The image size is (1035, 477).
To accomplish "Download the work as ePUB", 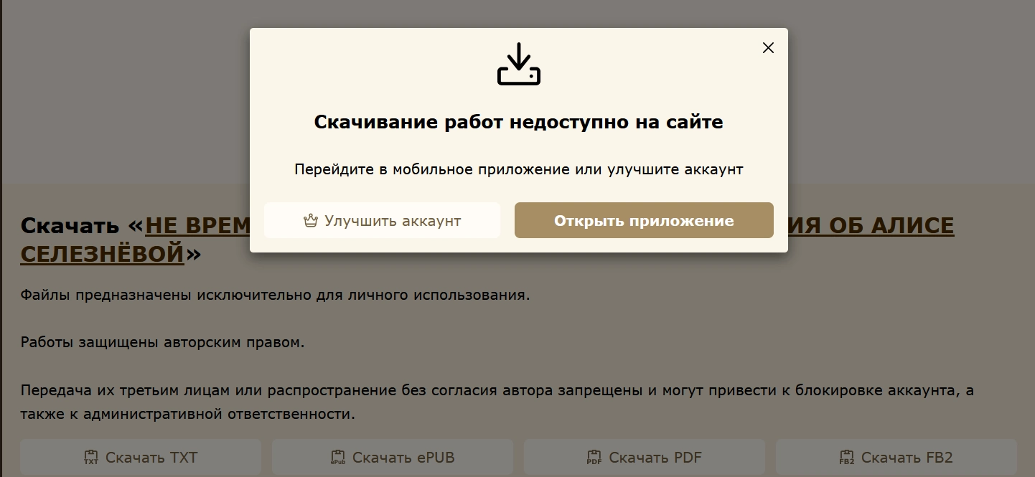I will click(393, 457).
